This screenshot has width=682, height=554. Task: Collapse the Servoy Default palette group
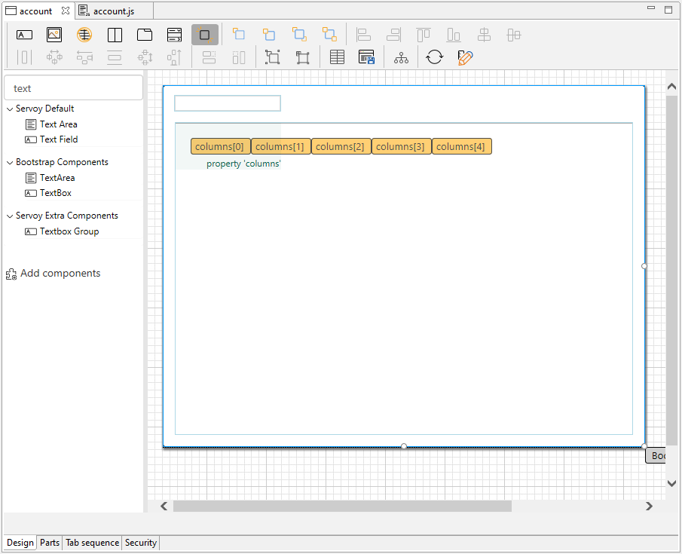(10, 109)
